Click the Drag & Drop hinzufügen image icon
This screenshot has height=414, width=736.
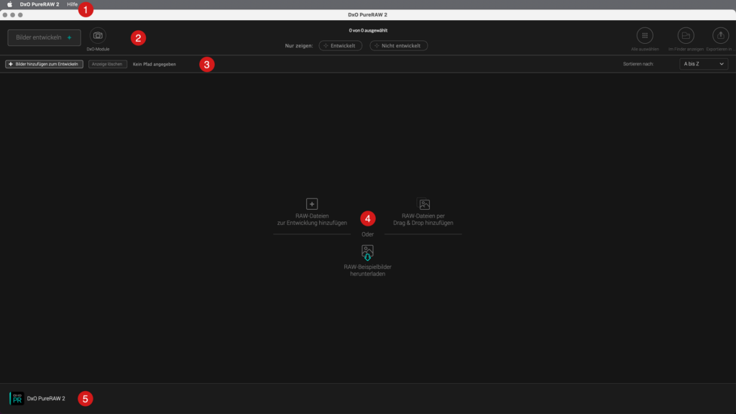(x=424, y=203)
